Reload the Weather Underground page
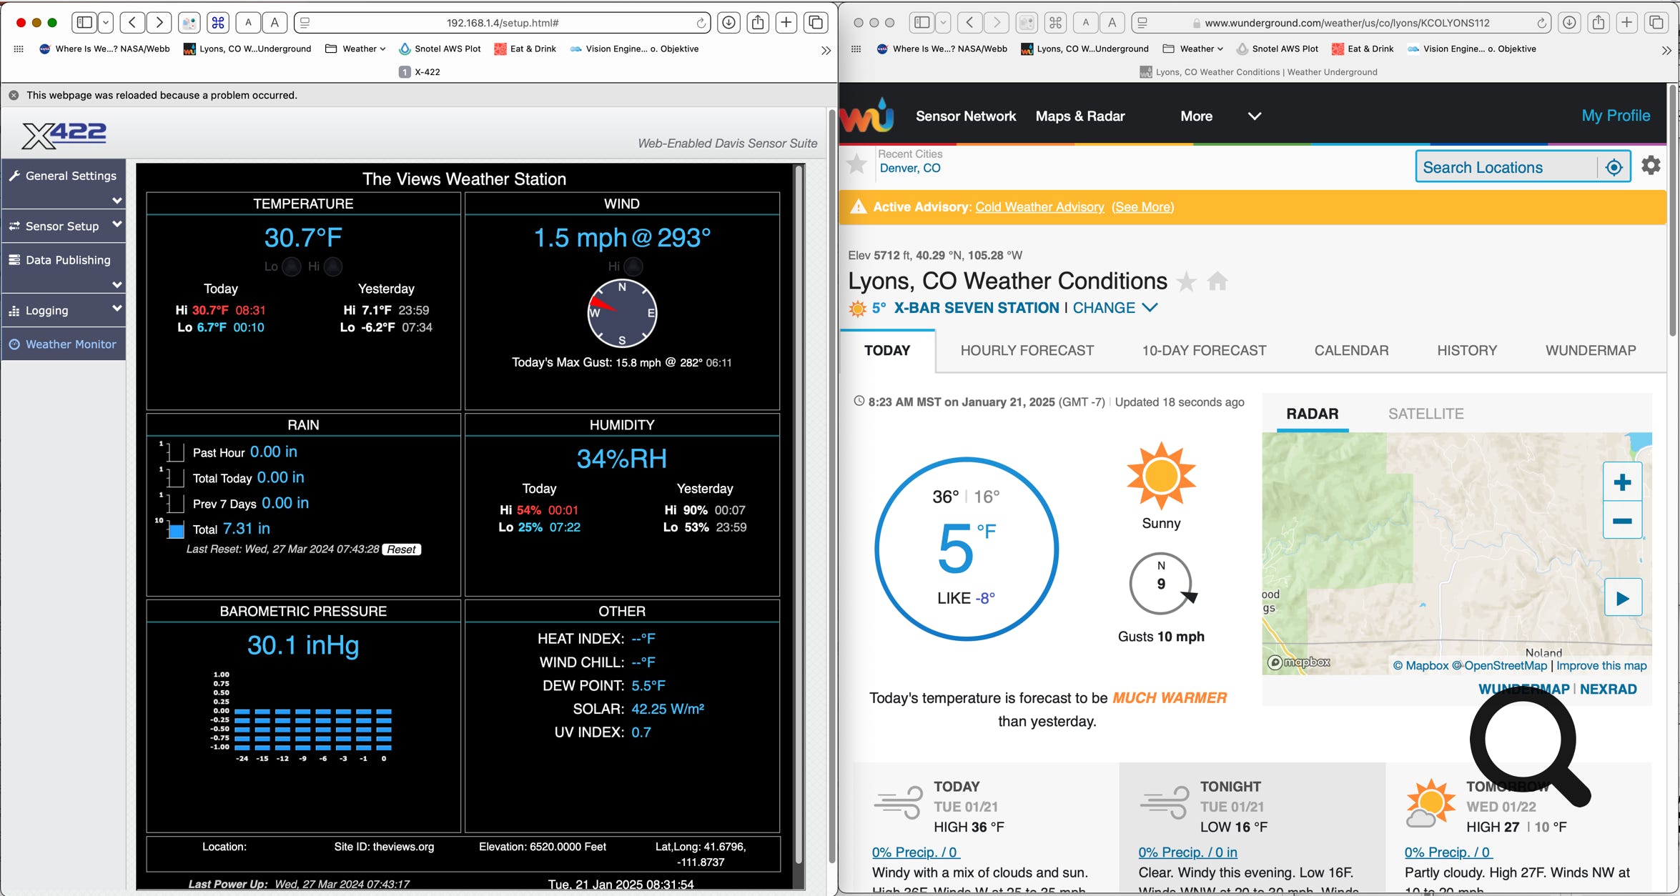The image size is (1680, 896). tap(1542, 23)
